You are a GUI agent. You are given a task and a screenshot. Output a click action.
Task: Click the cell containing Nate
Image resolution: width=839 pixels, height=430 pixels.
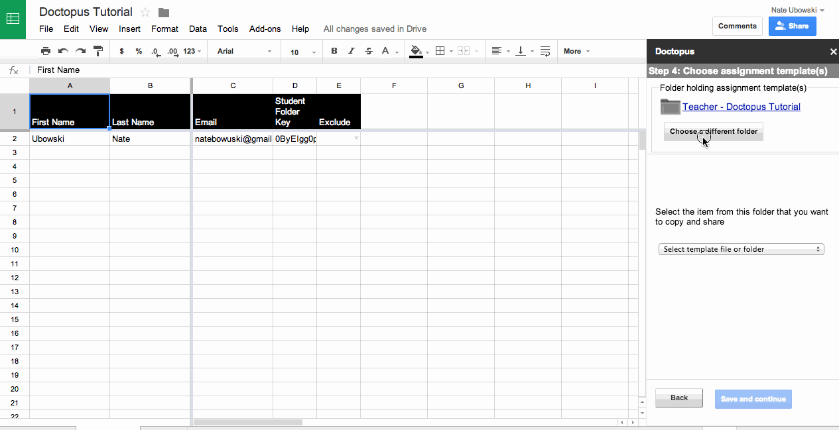click(151, 138)
